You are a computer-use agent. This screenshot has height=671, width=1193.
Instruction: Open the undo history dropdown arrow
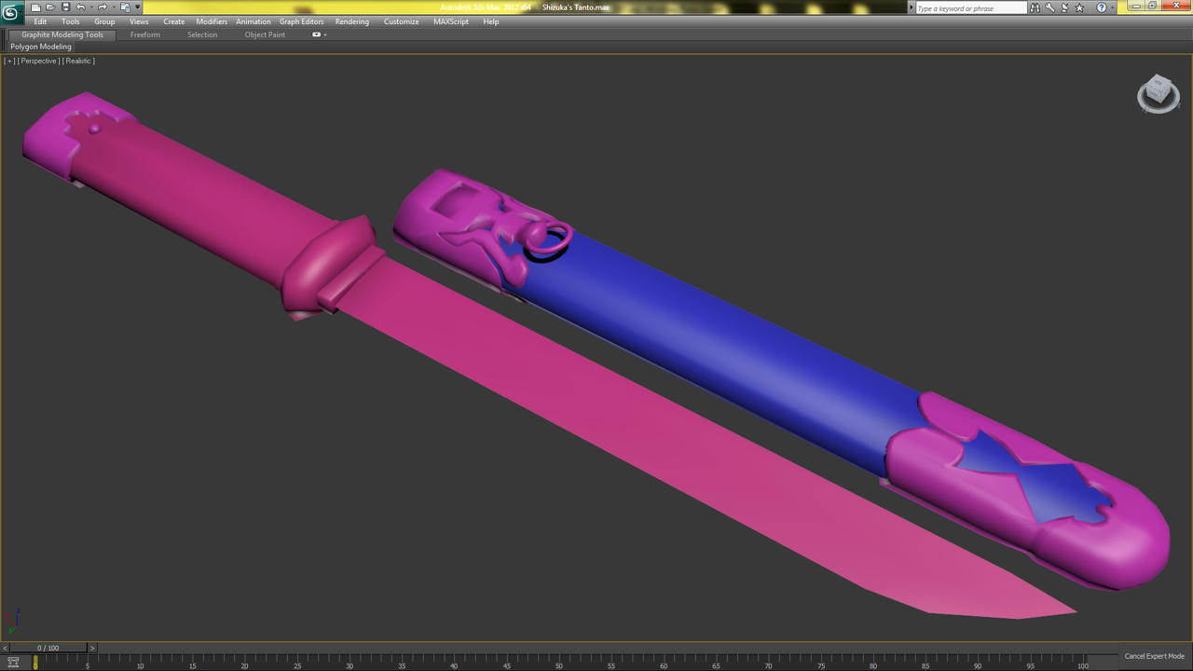click(90, 7)
